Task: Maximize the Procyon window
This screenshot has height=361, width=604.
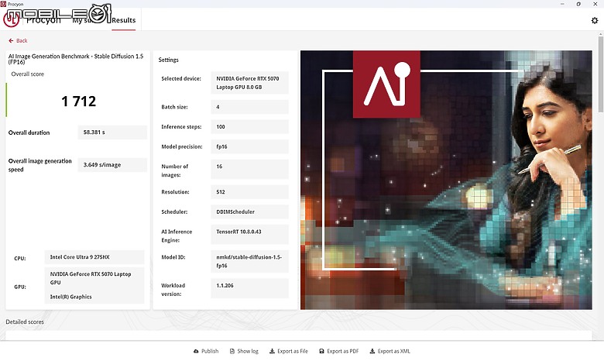Action: (578, 4)
